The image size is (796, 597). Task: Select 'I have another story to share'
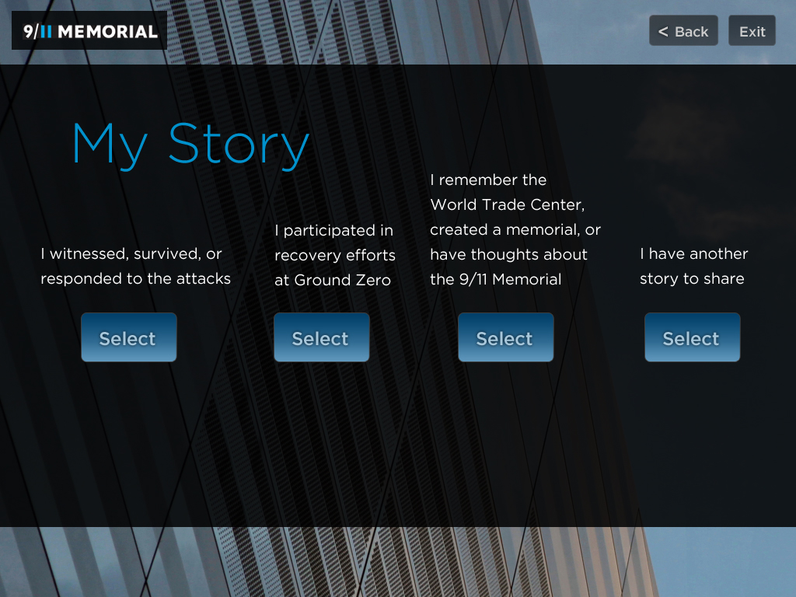[x=693, y=337]
